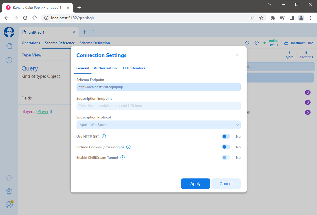
Task: Click info icon beside Include Cookies
Action: (x=128, y=147)
